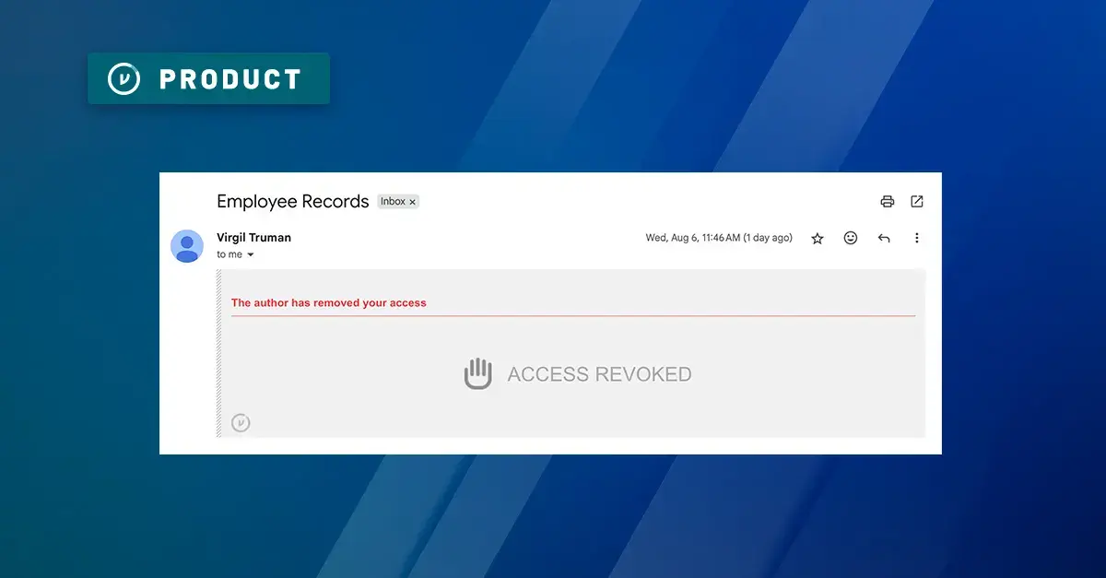Click the Virtru logo in the PRODUCT badge
Image resolution: width=1106 pixels, height=578 pixels.
[x=124, y=79]
